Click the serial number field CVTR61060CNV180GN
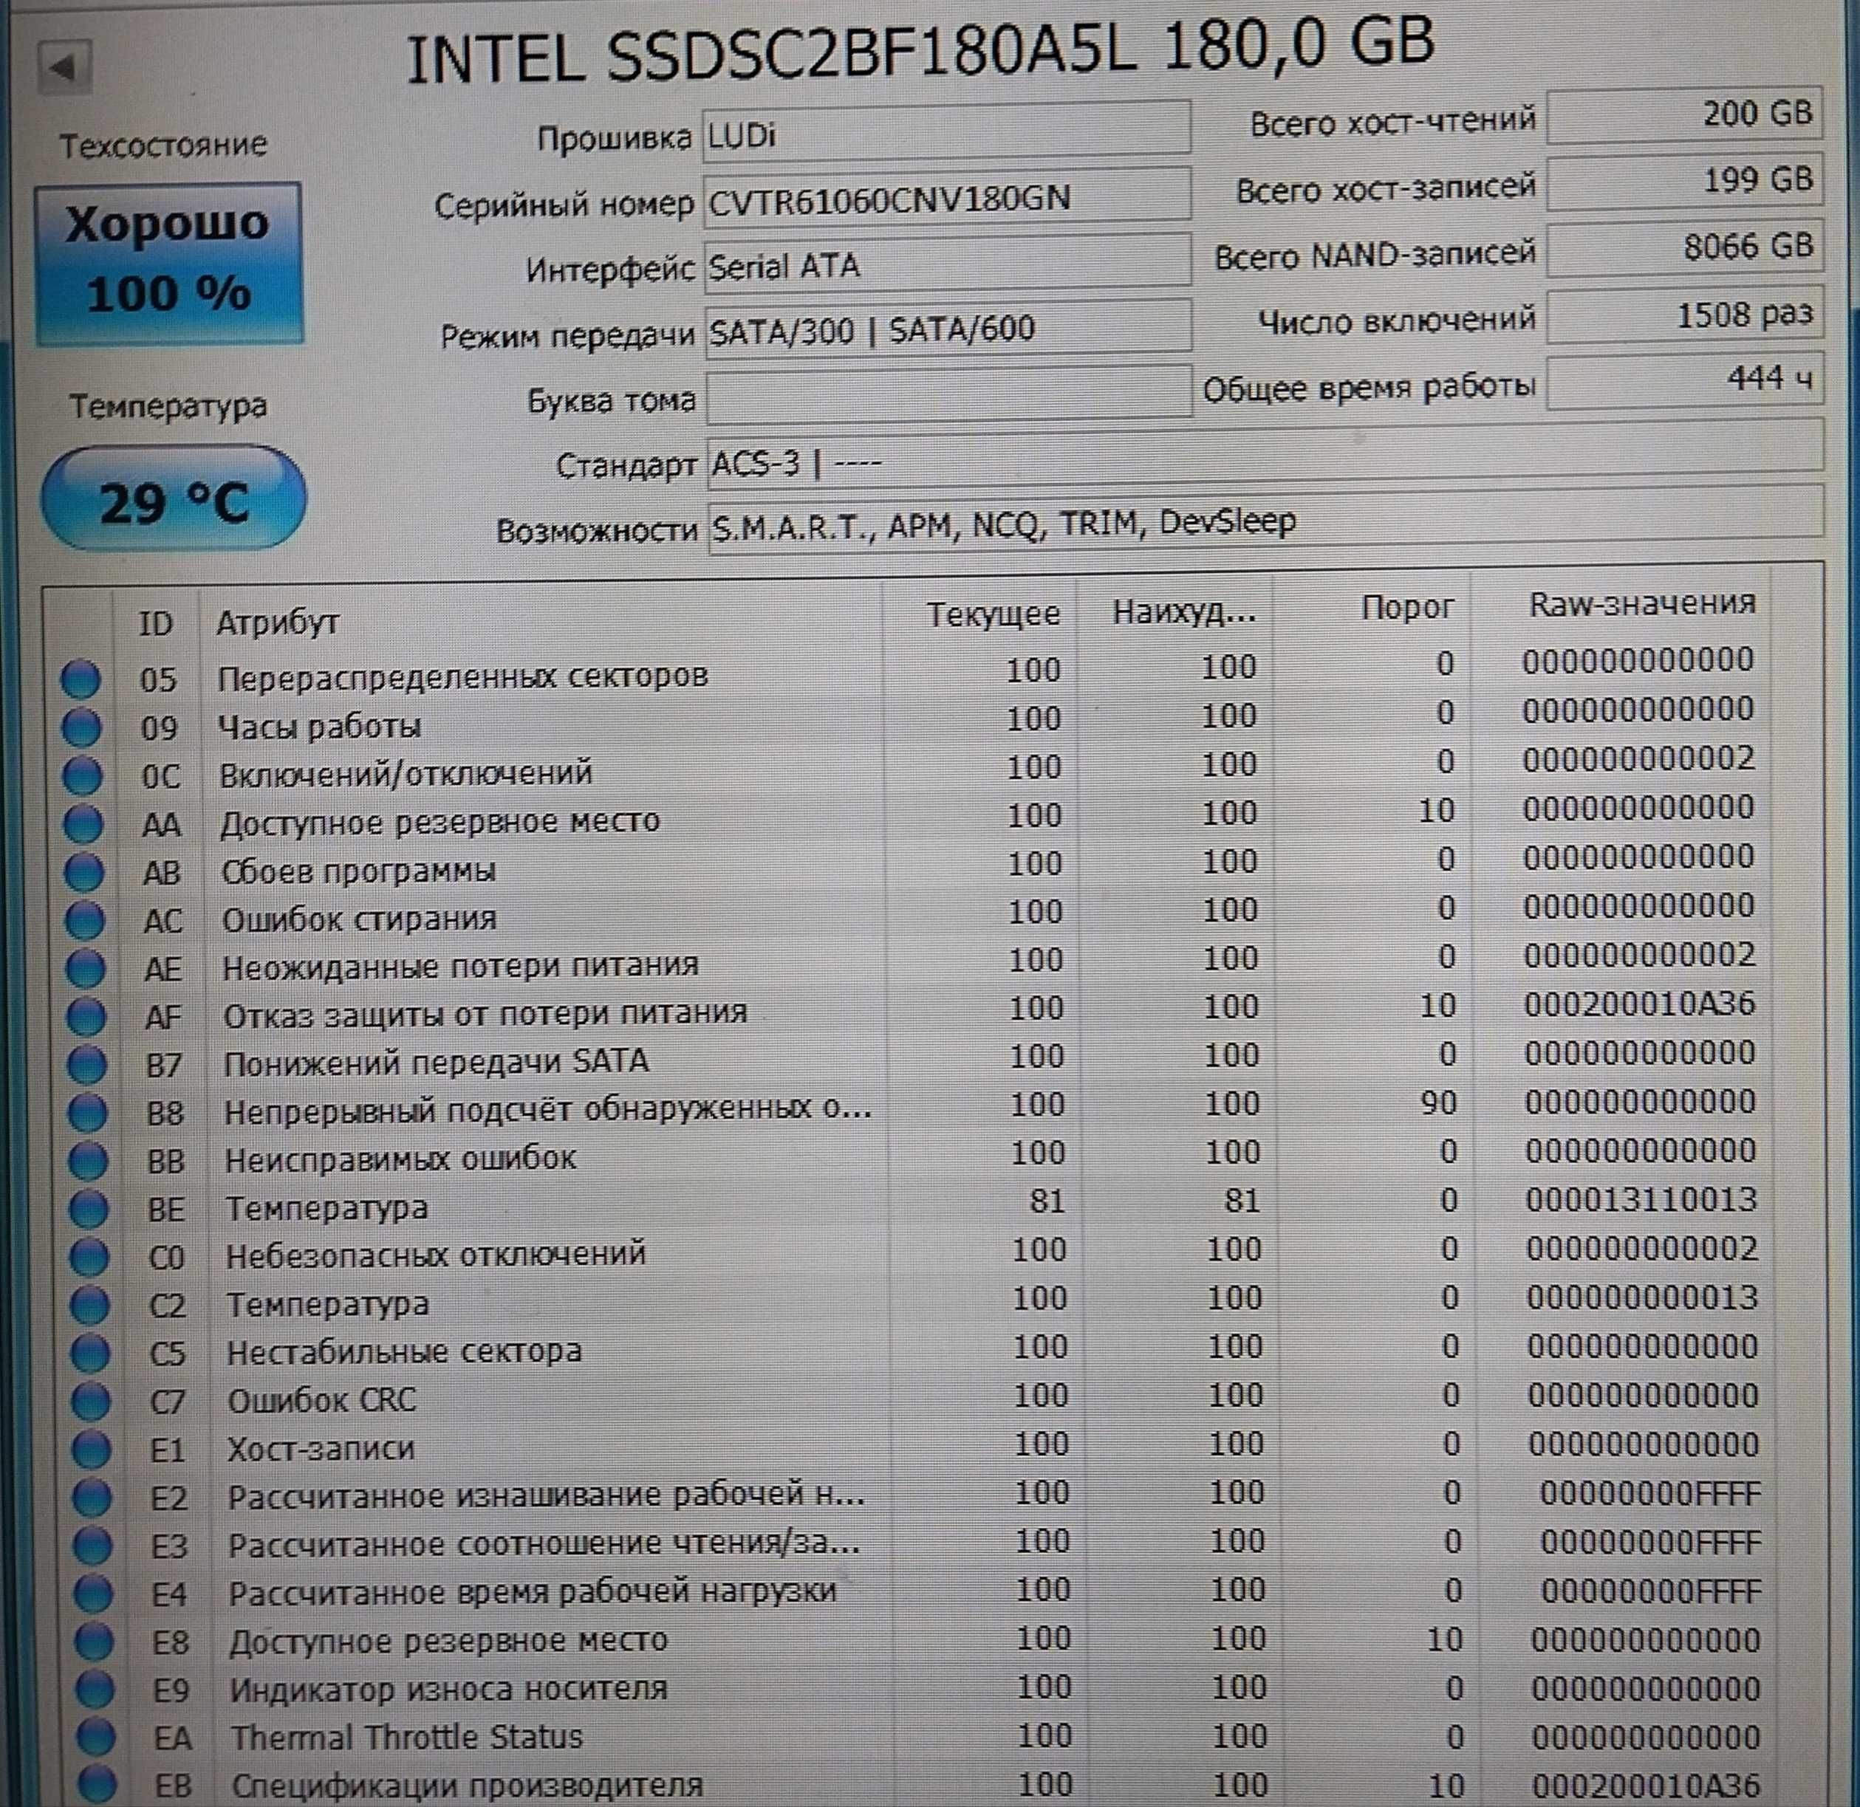 point(946,196)
